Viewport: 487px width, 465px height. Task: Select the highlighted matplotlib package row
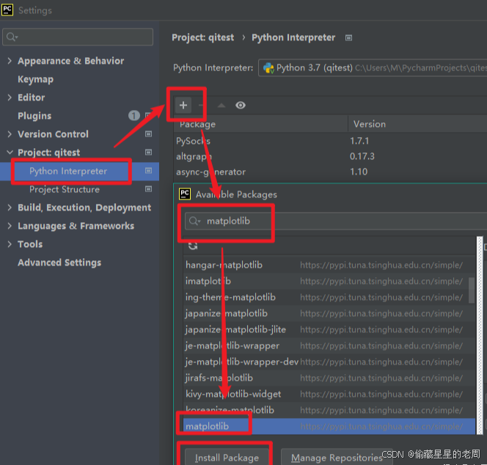click(329, 426)
